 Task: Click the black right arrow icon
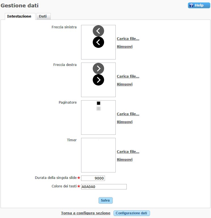pyautogui.click(x=98, y=80)
